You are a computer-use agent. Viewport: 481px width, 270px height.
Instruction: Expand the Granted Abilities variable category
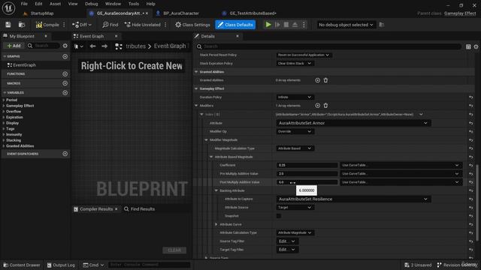click(x=4, y=146)
